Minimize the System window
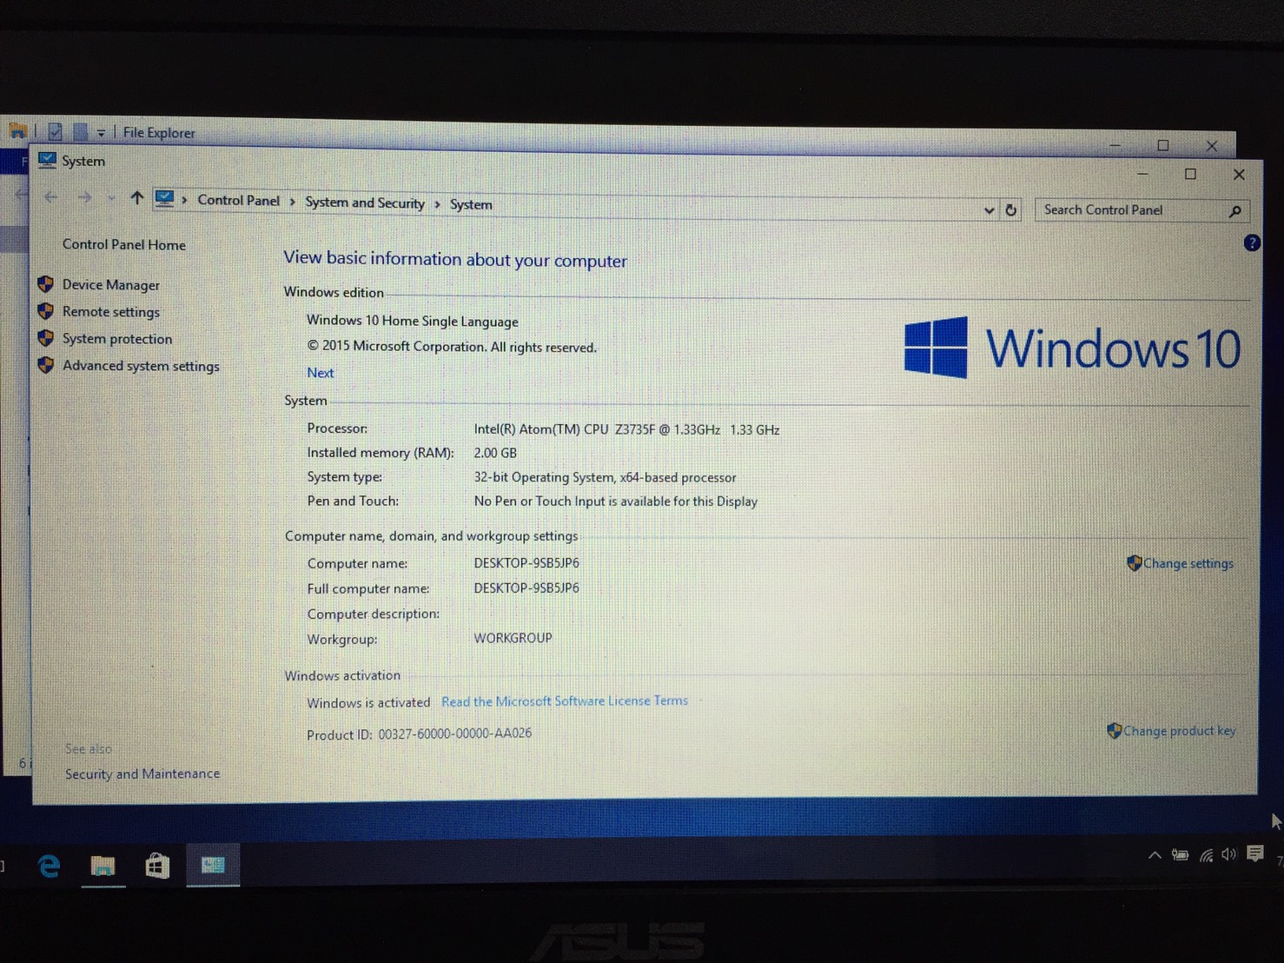Viewport: 1284px width, 963px height. click(x=1142, y=174)
